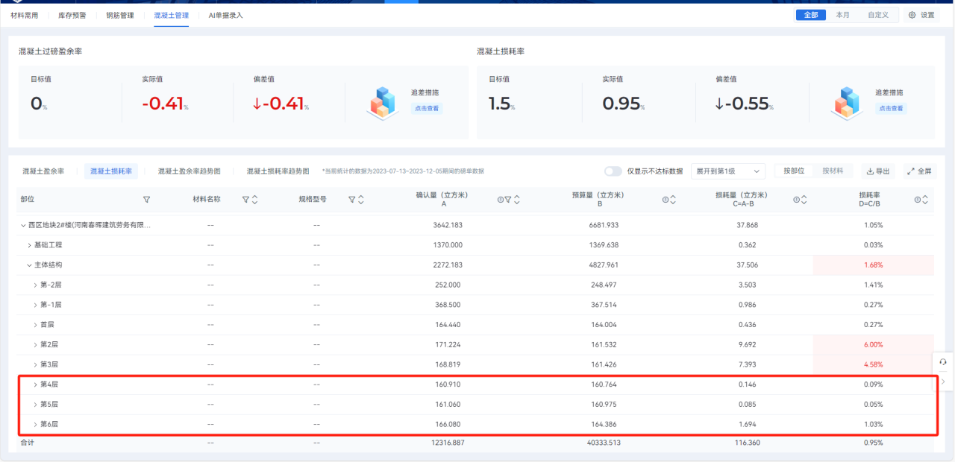Image resolution: width=955 pixels, height=462 pixels.
Task: Filter the 确认量 column
Action: coord(508,200)
